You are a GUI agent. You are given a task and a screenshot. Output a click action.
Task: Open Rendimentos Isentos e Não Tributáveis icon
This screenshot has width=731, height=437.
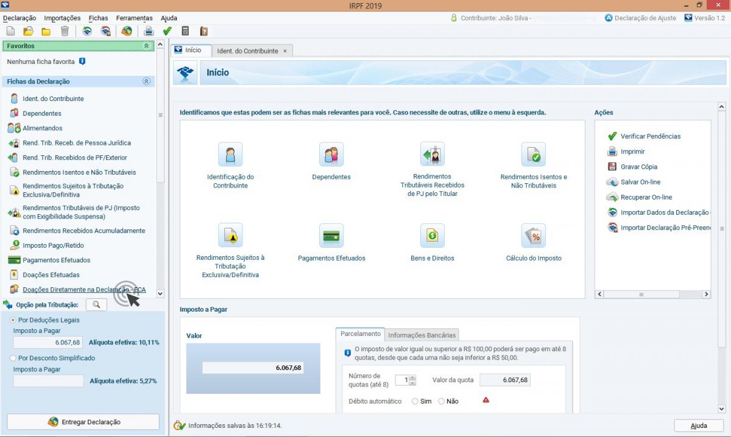pyautogui.click(x=534, y=155)
